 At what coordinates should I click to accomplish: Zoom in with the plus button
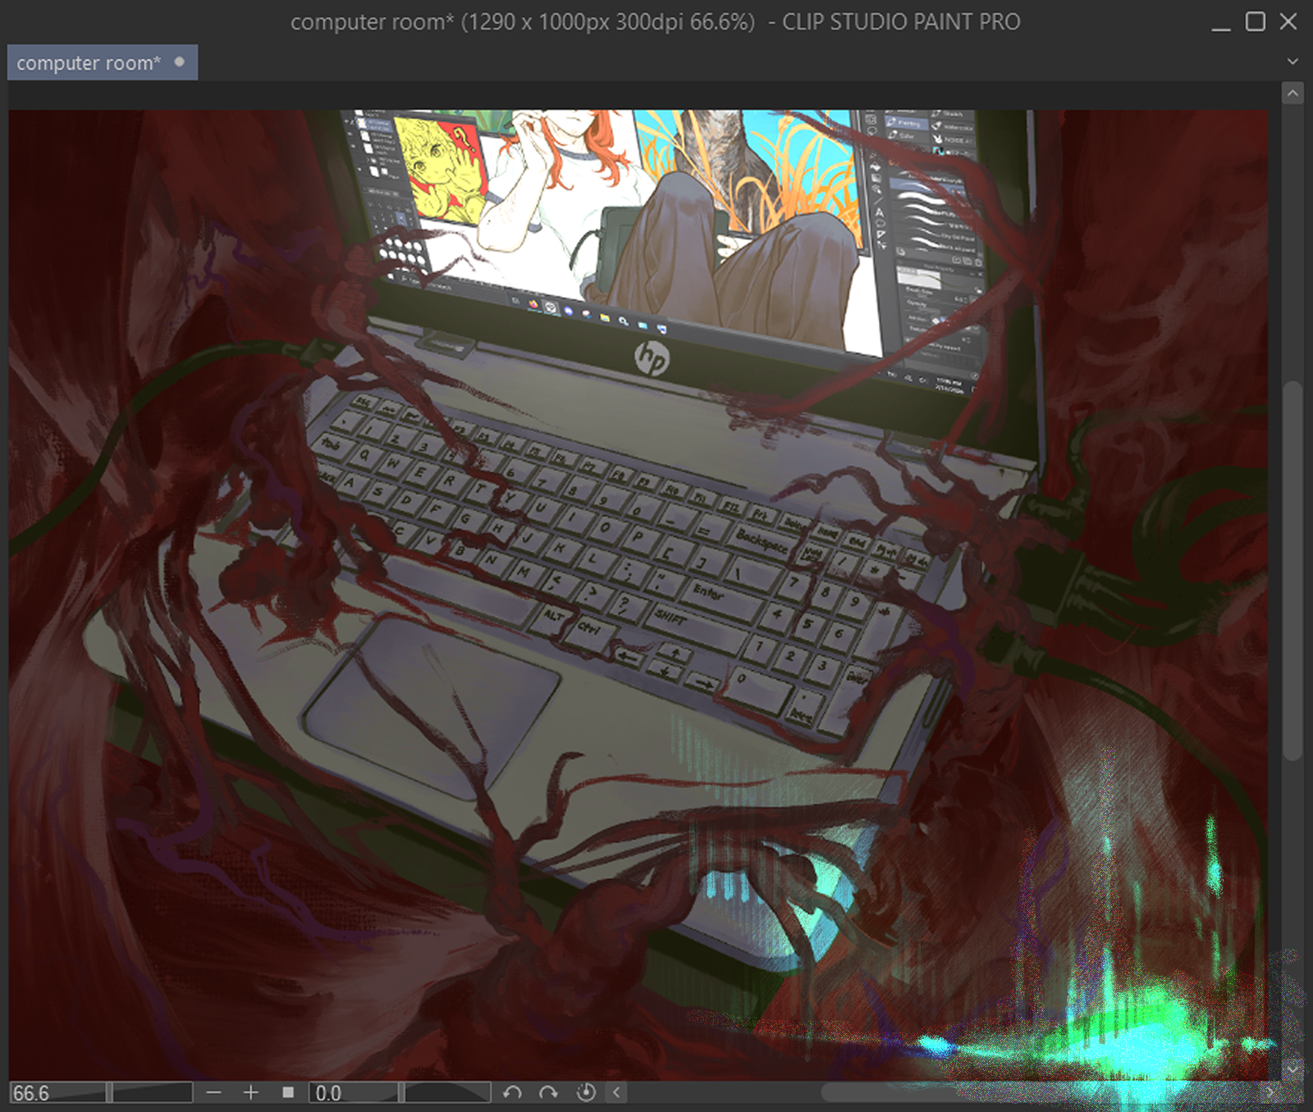coord(251,1093)
